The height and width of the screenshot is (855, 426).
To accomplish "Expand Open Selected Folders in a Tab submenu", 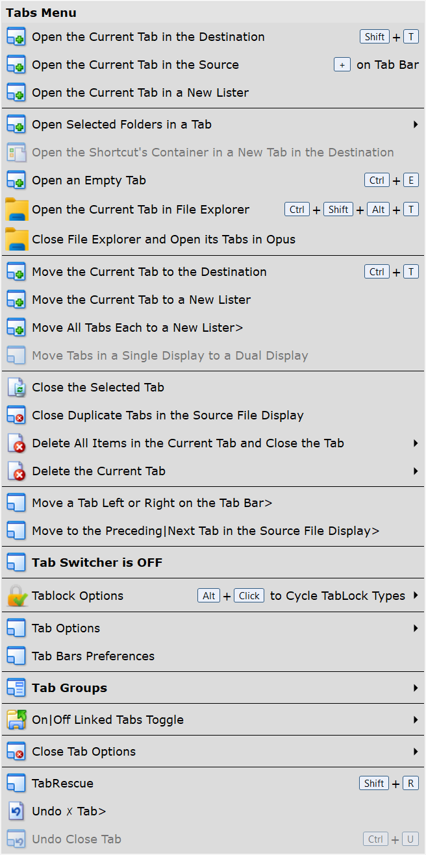I will (416, 125).
